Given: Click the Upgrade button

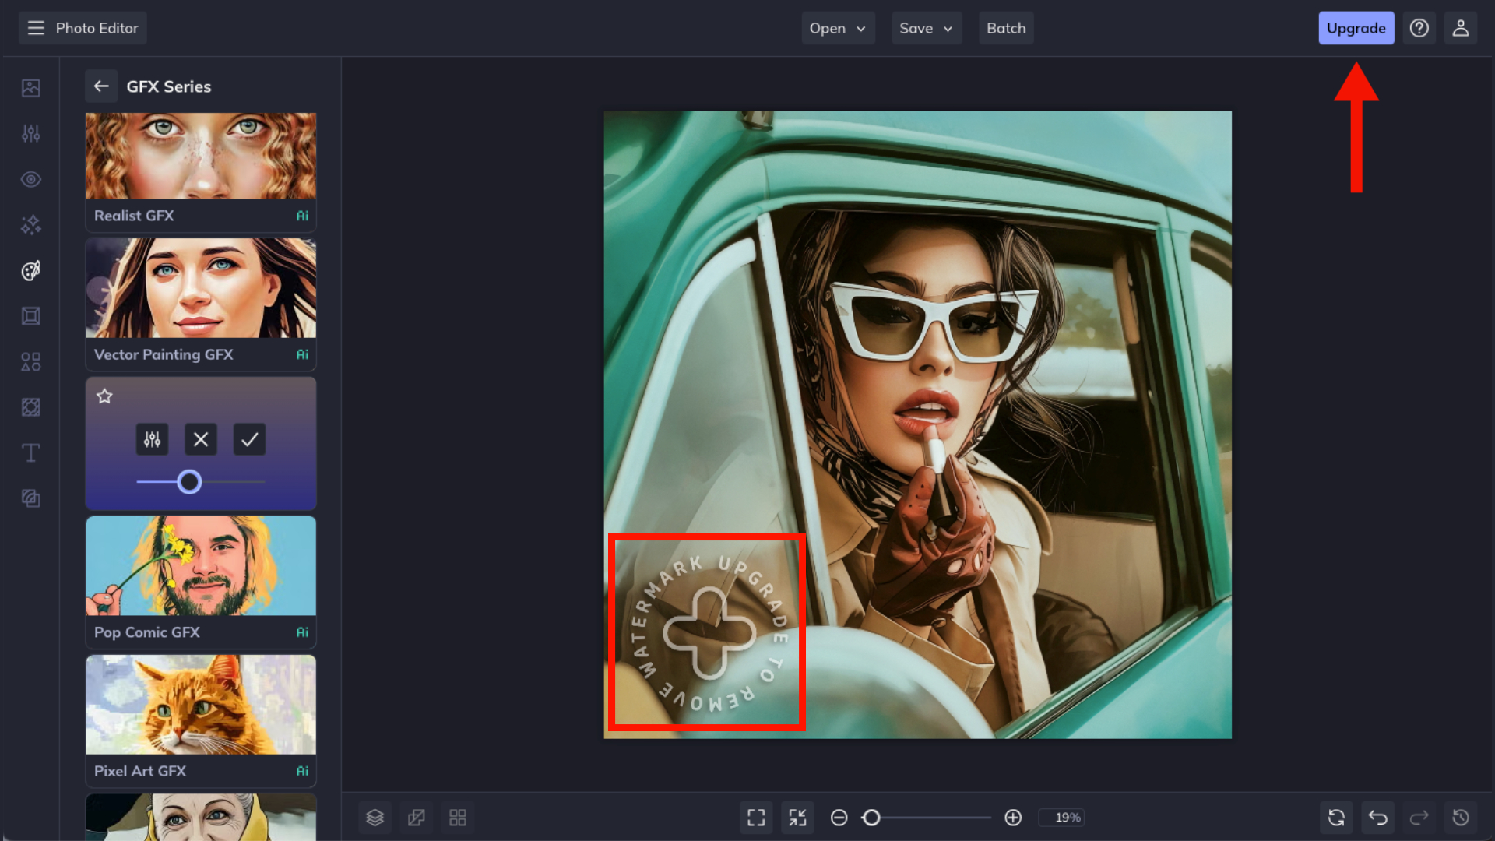Looking at the screenshot, I should pyautogui.click(x=1356, y=28).
